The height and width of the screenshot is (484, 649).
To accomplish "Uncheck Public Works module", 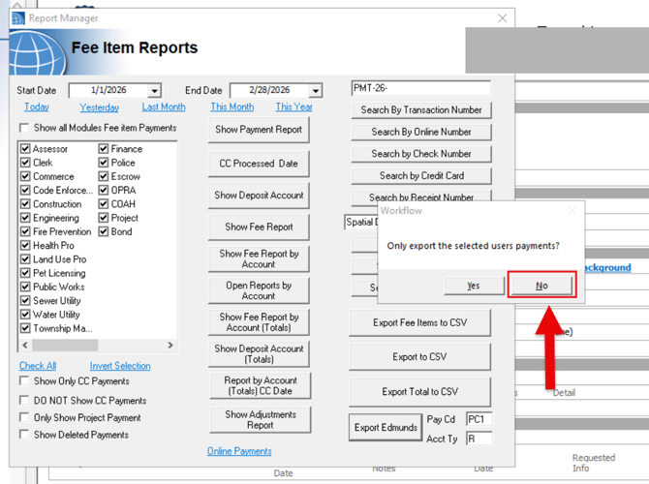I will pos(25,287).
